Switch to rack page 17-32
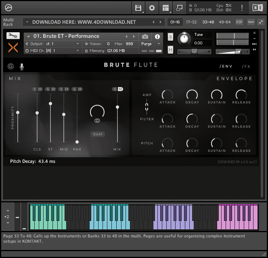 [191, 22]
